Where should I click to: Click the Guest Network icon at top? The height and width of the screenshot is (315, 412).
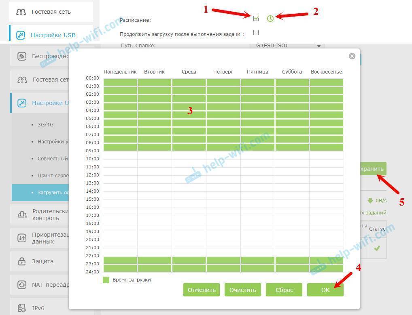pos(21,12)
